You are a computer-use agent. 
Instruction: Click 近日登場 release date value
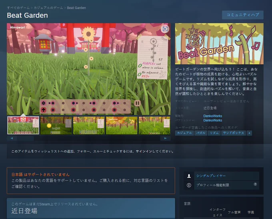point(210,108)
